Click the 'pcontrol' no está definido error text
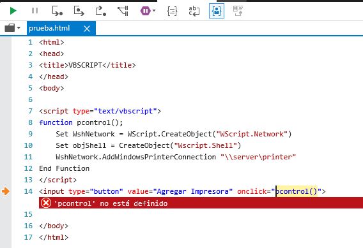 [111, 203]
